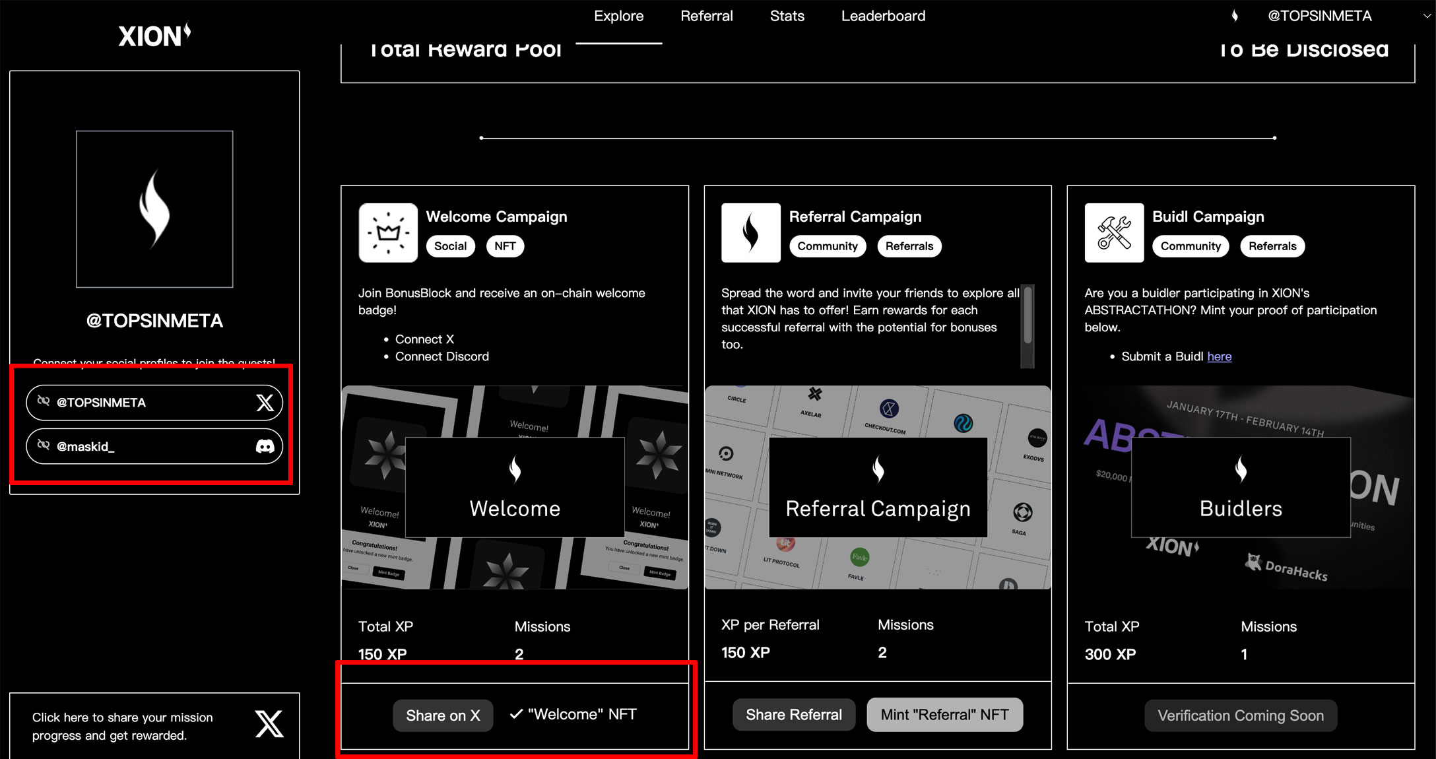Select the @maskid_ connected Discord field
Screen dimensions: 1436x759
(x=154, y=447)
